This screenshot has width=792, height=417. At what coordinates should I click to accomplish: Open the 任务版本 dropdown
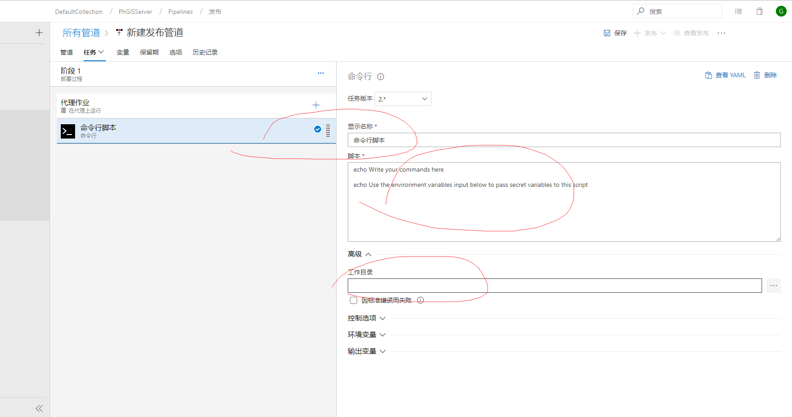403,99
